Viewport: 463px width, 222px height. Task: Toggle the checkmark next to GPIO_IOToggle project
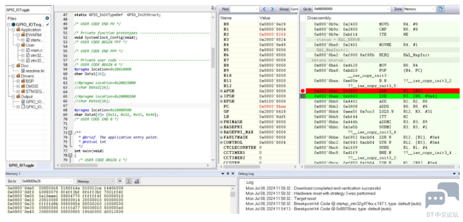47,24
